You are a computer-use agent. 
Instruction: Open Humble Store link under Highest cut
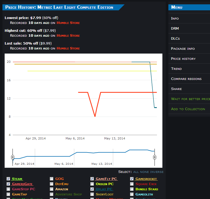[x=68, y=36]
